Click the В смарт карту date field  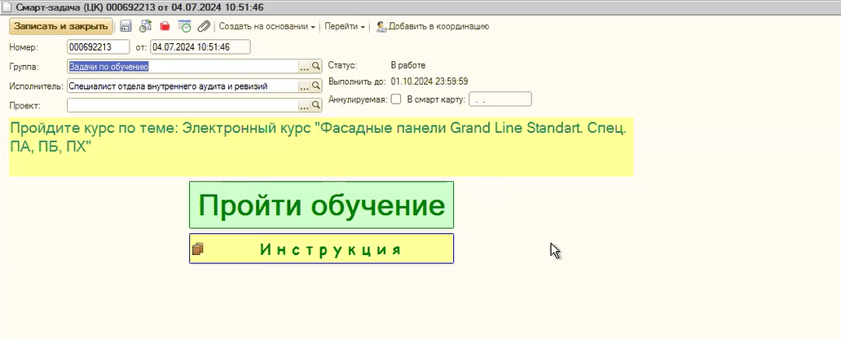(500, 99)
